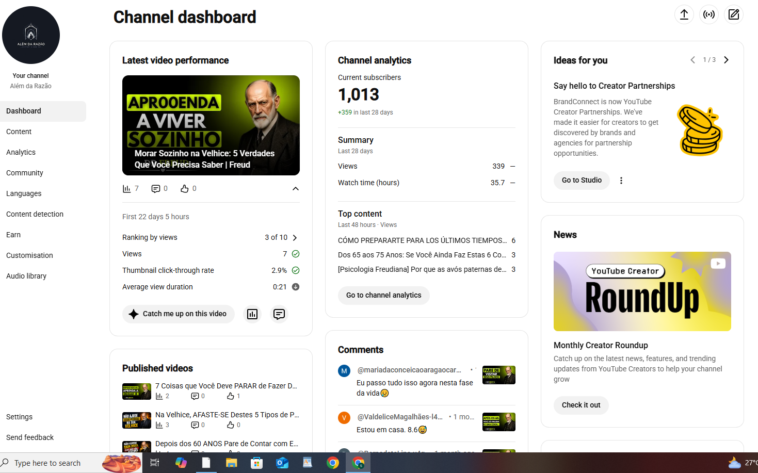Viewport: 758px width, 473px height.
Task: Click green check icon in Views row
Action: pyautogui.click(x=296, y=254)
